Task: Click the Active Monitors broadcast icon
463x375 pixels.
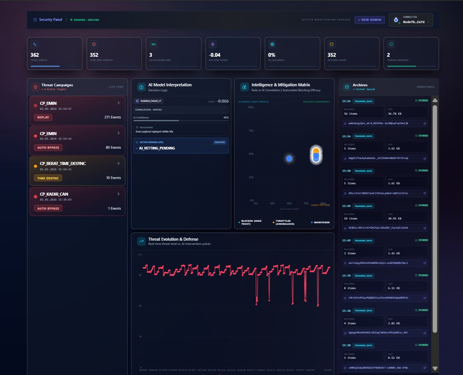Action: coord(153,44)
